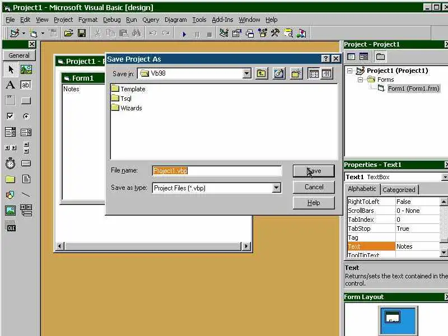Select the Template folder

pos(128,89)
